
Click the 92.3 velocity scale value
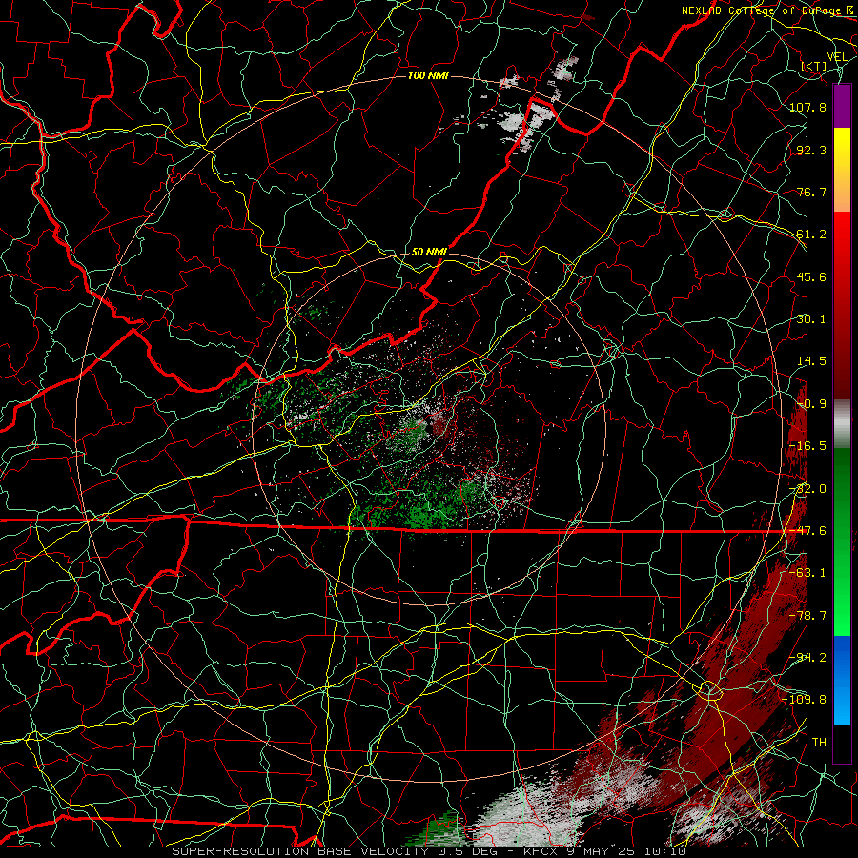coord(811,150)
